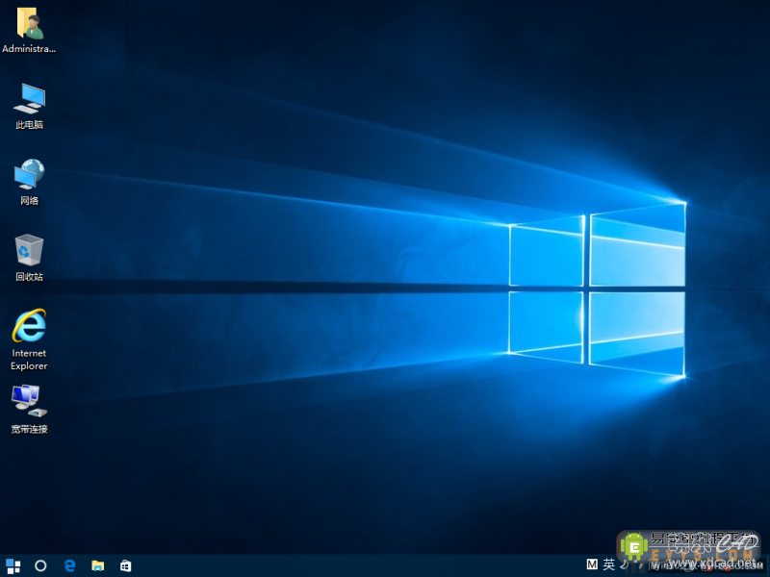This screenshot has height=577, width=770.
Task: Open the Store from the taskbar
Action: point(126,565)
